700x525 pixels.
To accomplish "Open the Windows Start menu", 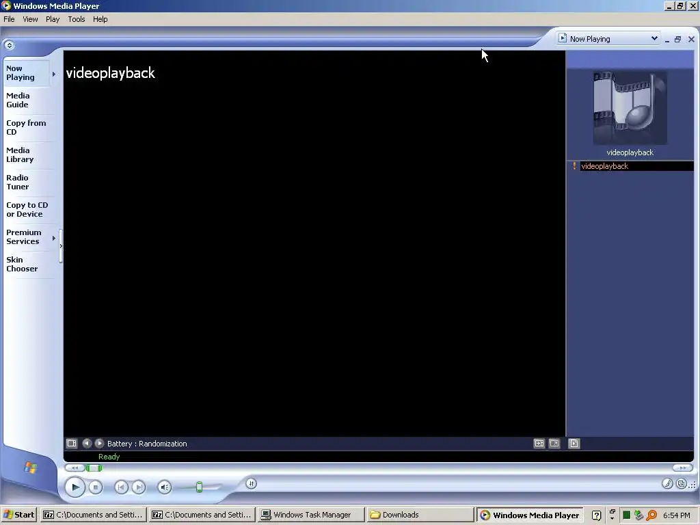I will [x=19, y=515].
